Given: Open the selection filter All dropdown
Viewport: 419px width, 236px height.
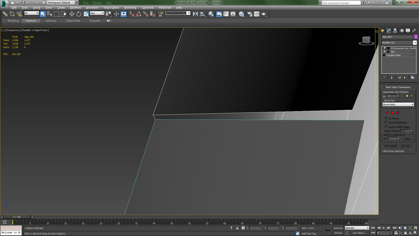Looking at the screenshot, I should (x=31, y=13).
